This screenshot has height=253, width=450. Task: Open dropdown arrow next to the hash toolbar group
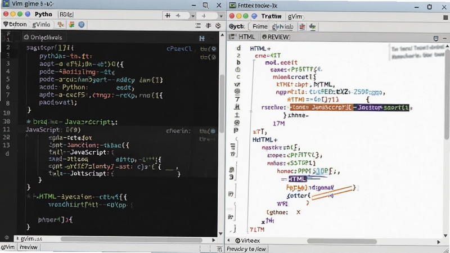coord(193,16)
